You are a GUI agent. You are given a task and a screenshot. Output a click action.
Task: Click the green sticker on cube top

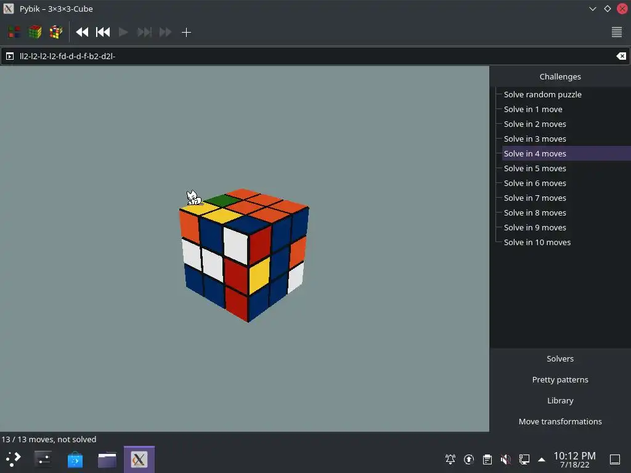(x=222, y=200)
